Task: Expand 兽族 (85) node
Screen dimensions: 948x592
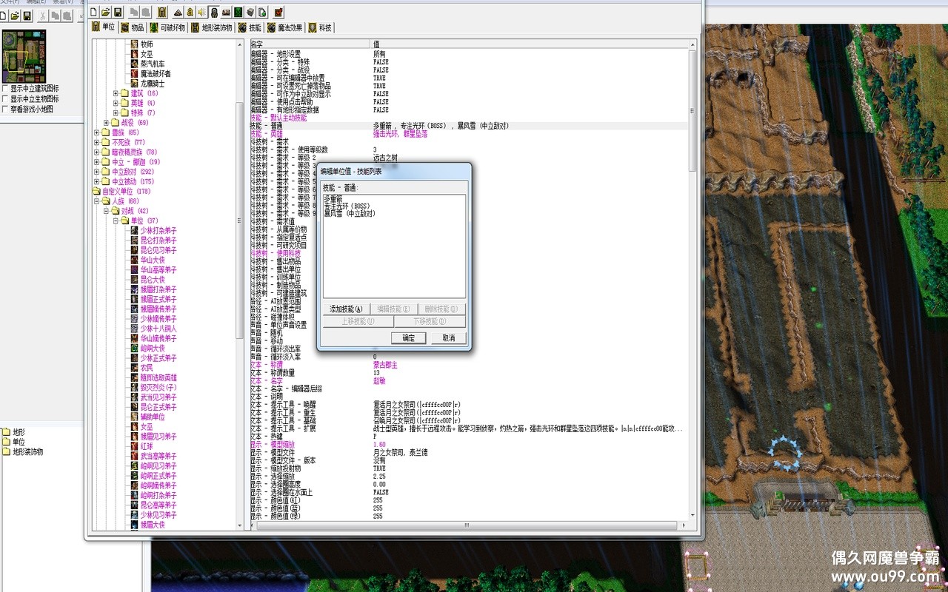Action: tap(96, 132)
